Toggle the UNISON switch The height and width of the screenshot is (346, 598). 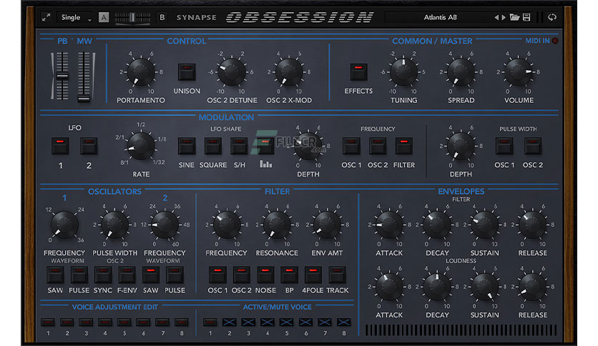pos(187,72)
